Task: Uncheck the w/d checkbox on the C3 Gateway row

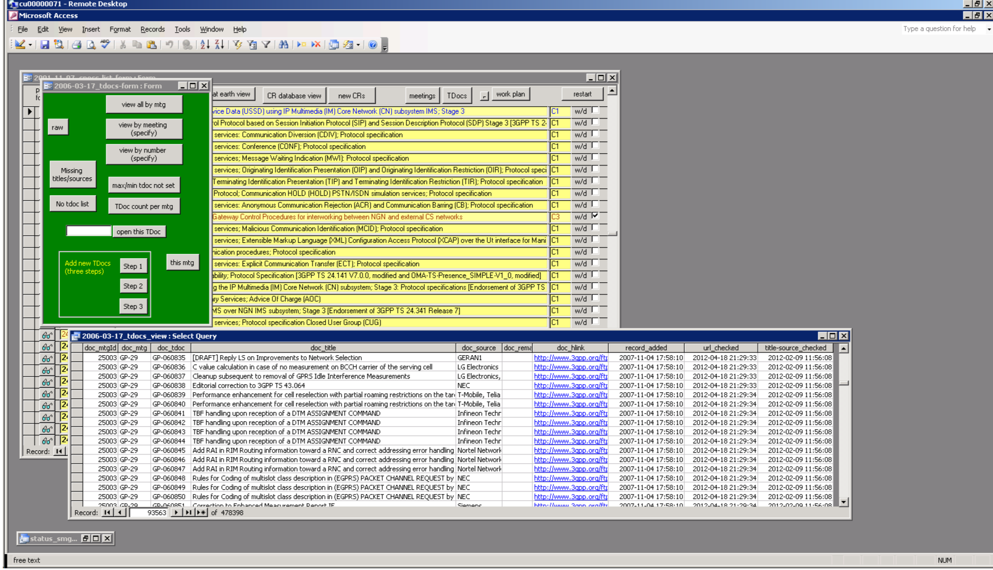Action: [x=595, y=216]
